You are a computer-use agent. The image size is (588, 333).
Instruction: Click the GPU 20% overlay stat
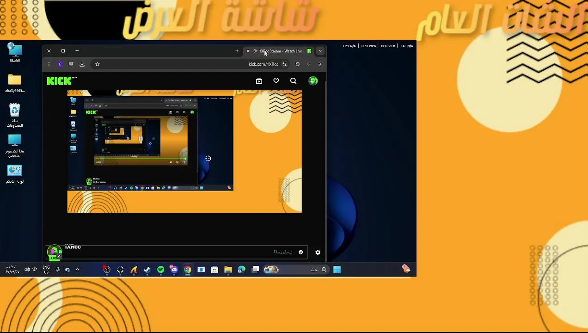click(x=368, y=46)
